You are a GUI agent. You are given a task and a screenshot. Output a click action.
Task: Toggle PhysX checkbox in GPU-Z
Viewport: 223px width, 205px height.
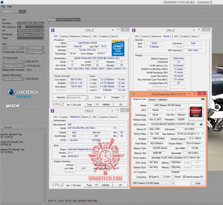coord(173,177)
